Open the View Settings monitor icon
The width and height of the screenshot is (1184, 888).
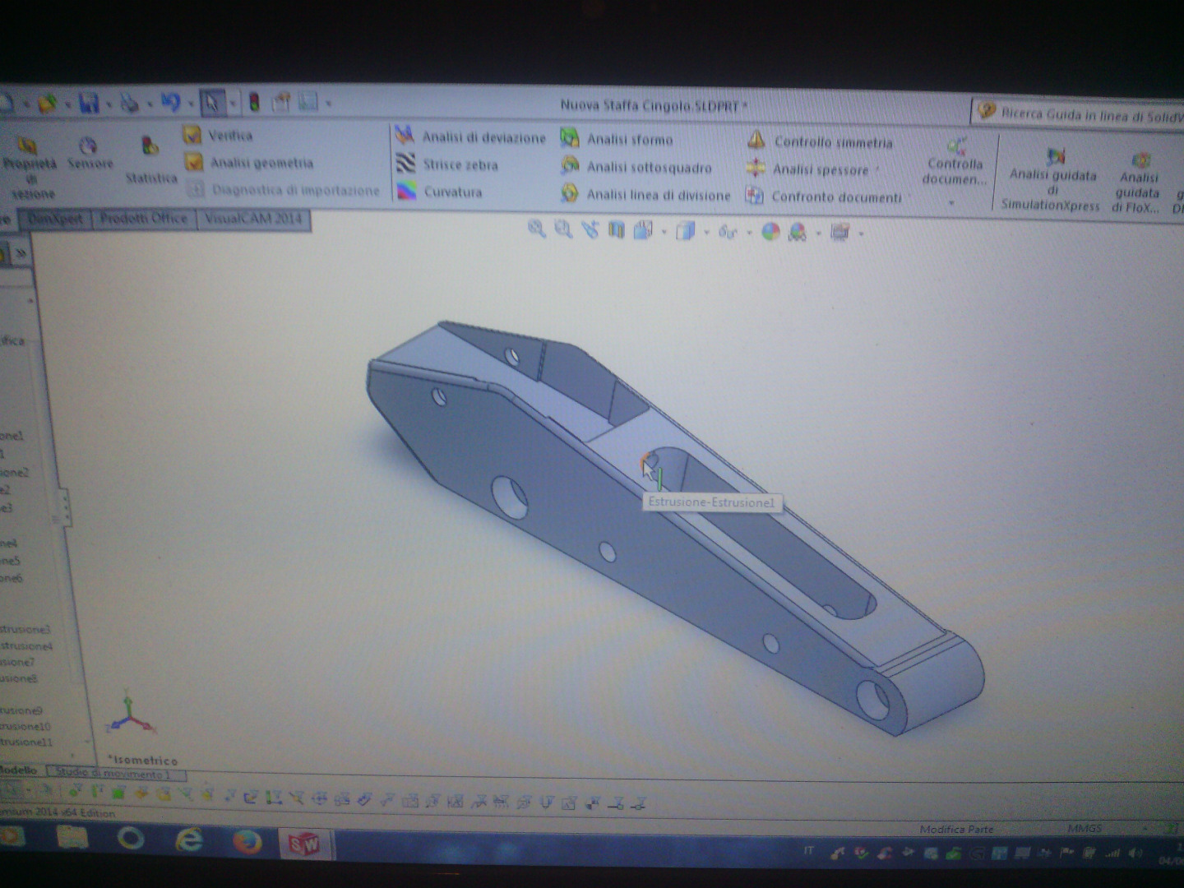[x=839, y=233]
